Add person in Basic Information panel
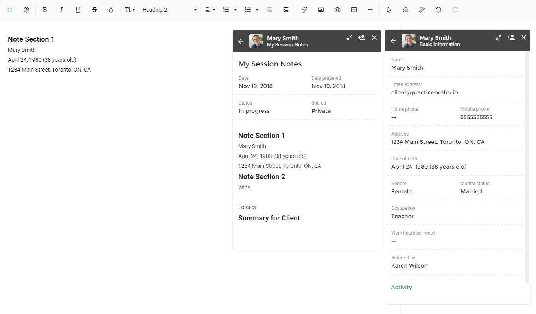The height and width of the screenshot is (314, 536). [511, 37]
